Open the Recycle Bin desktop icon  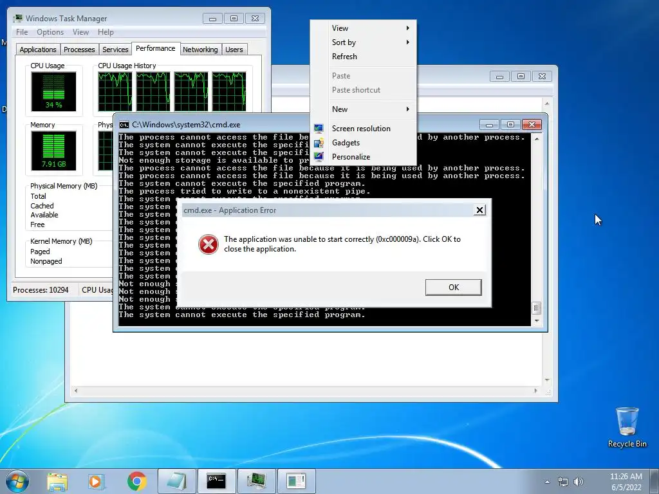pyautogui.click(x=627, y=427)
